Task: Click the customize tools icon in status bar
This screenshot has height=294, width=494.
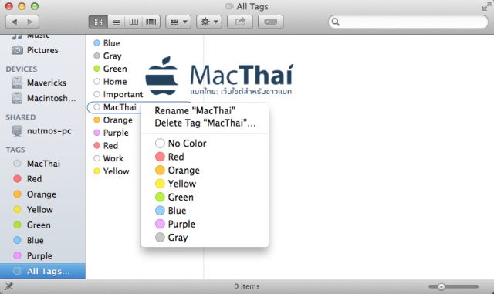Action: [x=8, y=286]
